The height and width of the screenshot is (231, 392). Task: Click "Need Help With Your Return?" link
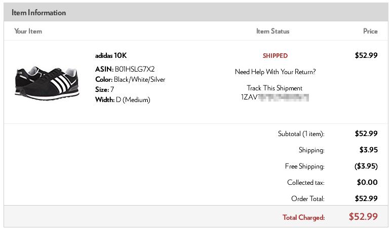click(275, 72)
